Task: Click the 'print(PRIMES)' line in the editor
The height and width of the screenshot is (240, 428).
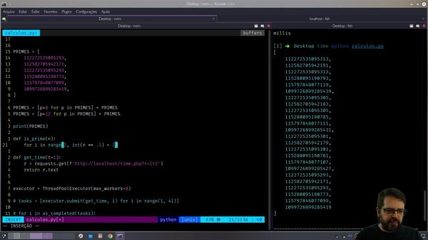Action: (x=30, y=126)
